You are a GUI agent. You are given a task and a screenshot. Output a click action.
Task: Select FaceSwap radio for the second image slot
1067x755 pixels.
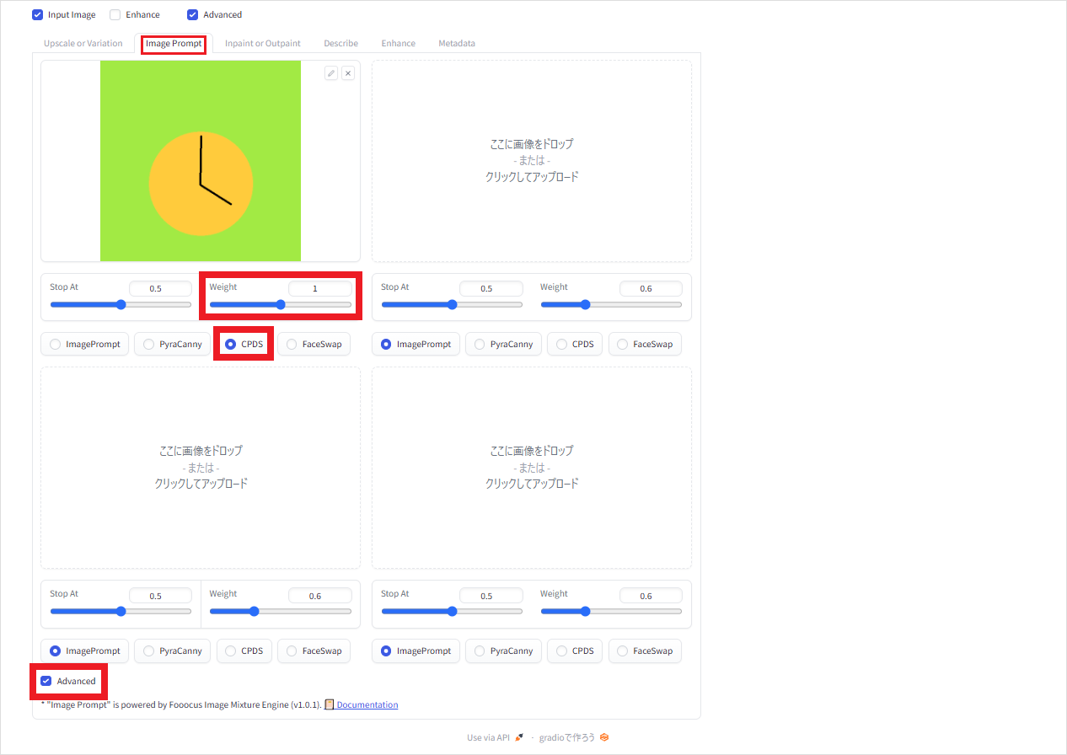point(623,344)
